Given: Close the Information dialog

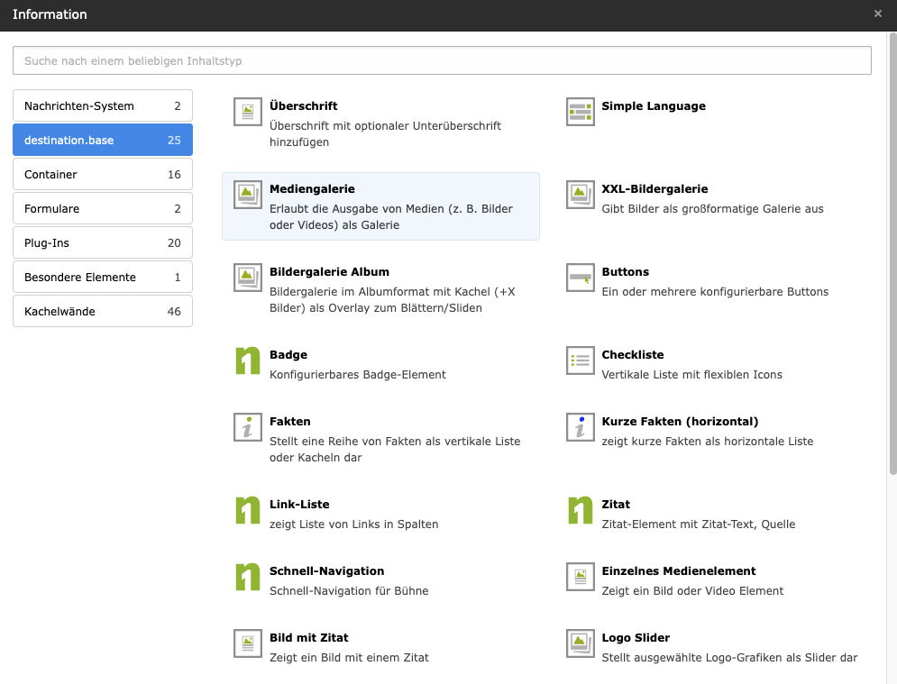Looking at the screenshot, I should tap(877, 14).
